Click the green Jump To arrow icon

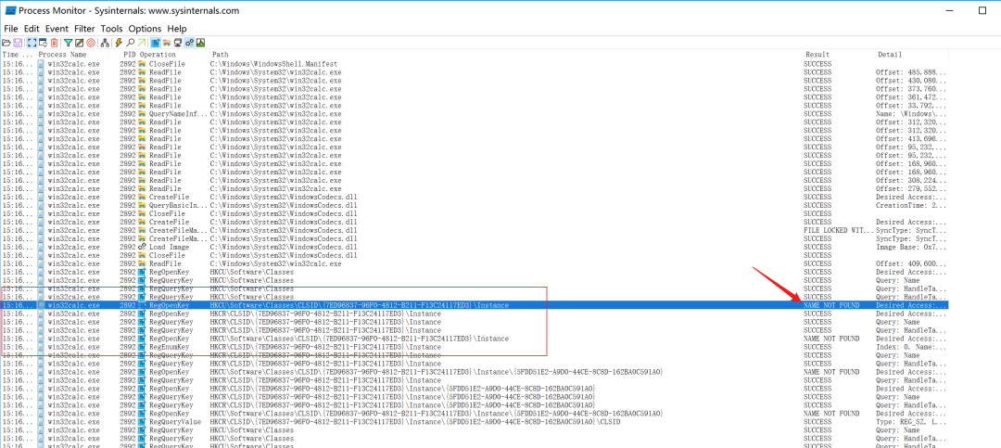click(142, 43)
